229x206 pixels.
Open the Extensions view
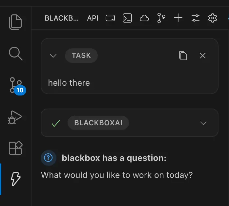click(16, 148)
